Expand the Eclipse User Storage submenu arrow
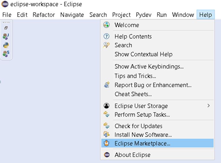The width and height of the screenshot is (221, 163). coord(209,106)
